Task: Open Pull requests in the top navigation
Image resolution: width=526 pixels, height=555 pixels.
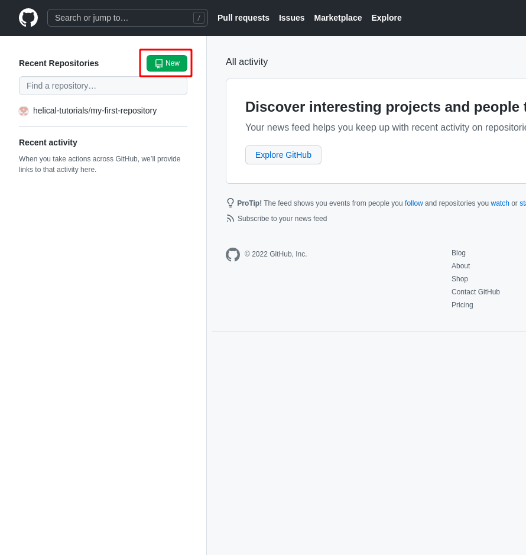Action: tap(243, 18)
